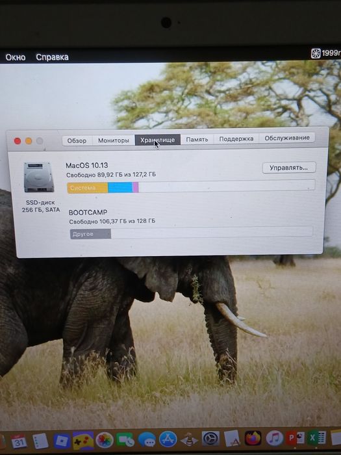This screenshot has height=455, width=341.
Task: Click the blue storage bar segment
Action: pos(120,187)
